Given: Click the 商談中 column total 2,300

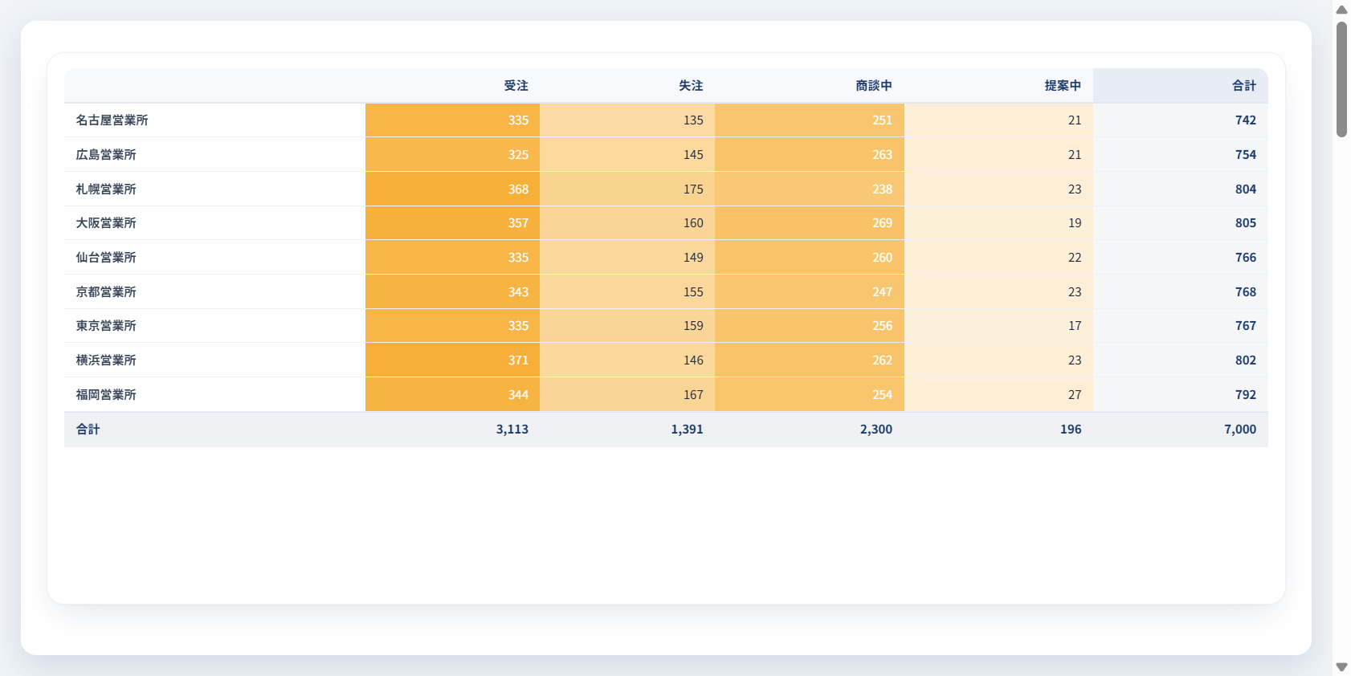Looking at the screenshot, I should (810, 430).
